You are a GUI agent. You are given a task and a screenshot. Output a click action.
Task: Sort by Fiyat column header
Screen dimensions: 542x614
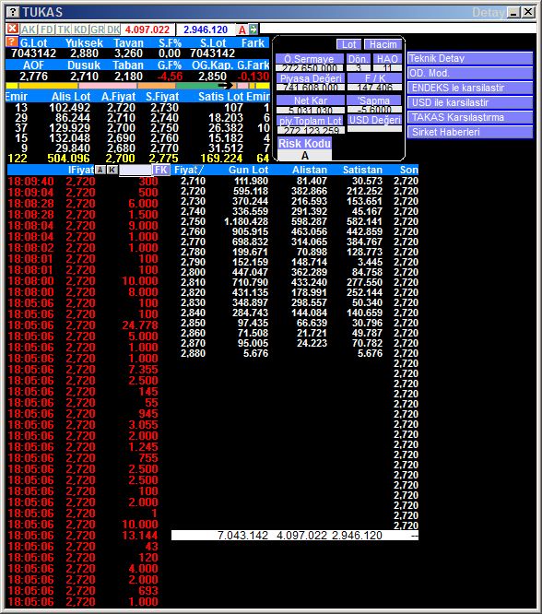click(188, 170)
